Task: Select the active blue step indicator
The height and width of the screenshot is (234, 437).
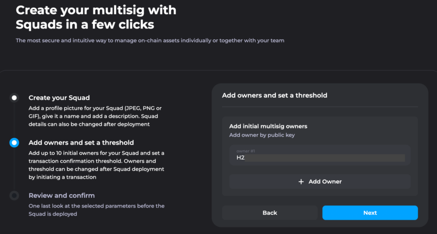Action: pos(14,143)
